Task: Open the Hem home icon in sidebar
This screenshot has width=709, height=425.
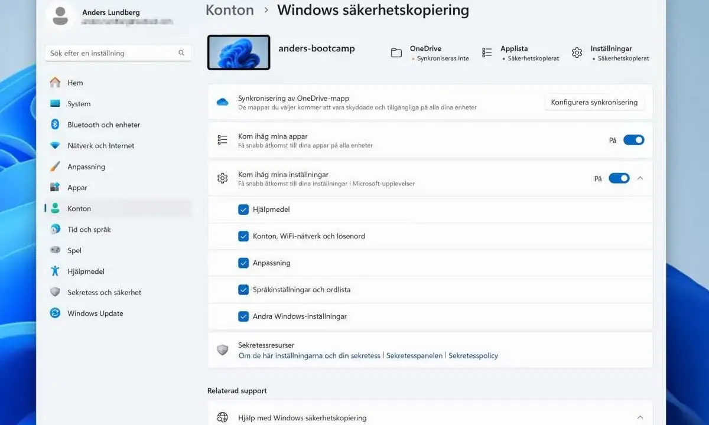Action: coord(55,83)
